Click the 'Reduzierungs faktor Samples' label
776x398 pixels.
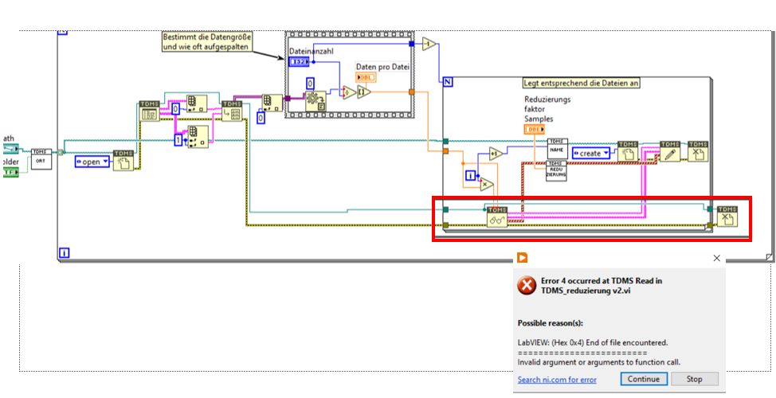click(x=547, y=109)
